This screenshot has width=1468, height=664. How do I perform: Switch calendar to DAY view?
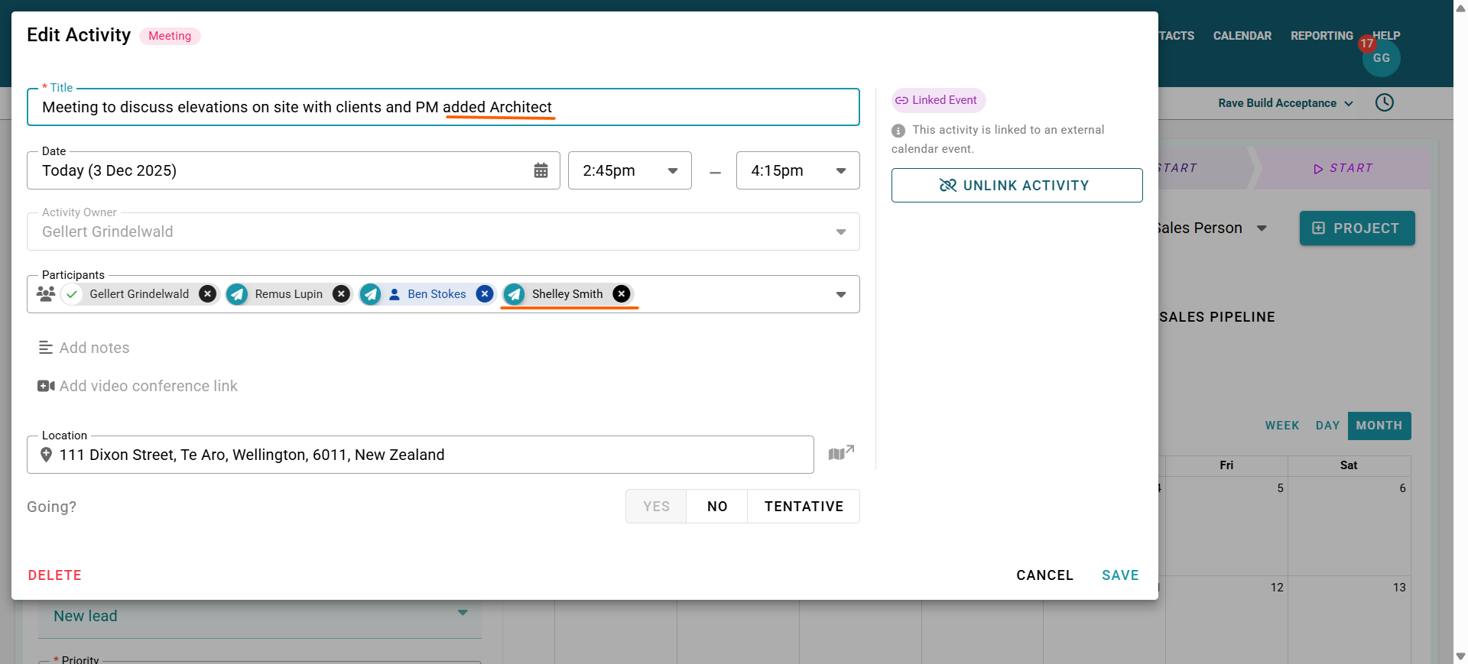(1327, 426)
